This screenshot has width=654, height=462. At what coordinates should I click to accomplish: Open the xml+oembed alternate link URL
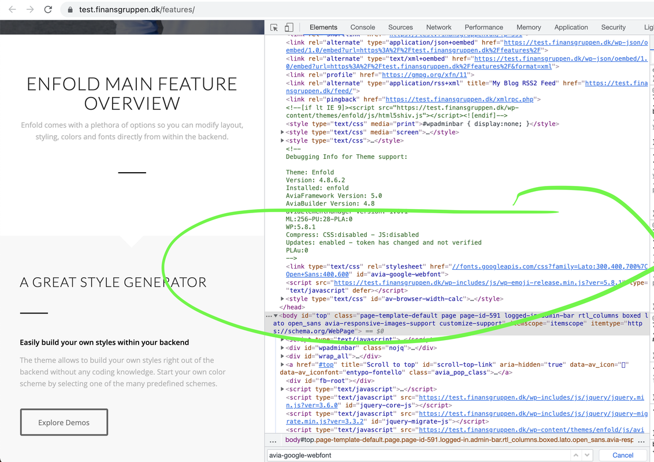click(x=467, y=62)
